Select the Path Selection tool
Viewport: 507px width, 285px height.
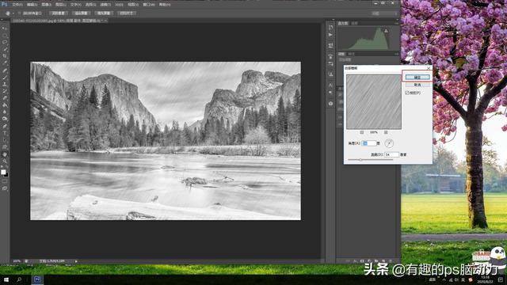pyautogui.click(x=5, y=140)
